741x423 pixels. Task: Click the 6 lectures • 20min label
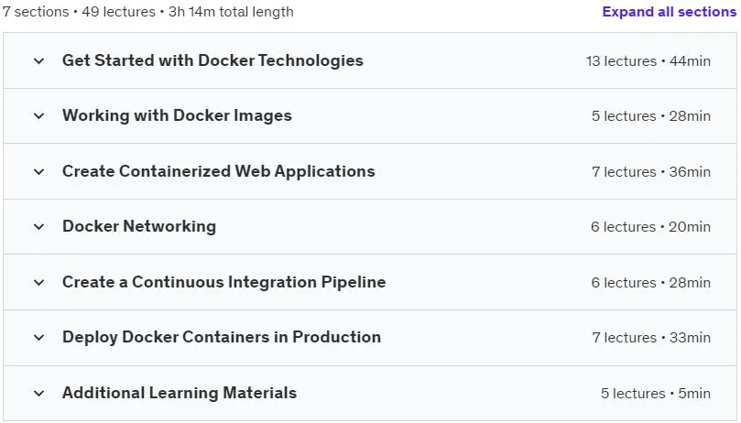click(x=650, y=227)
